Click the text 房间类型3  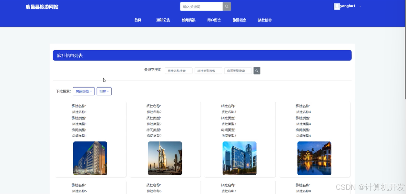[x=229, y=136]
